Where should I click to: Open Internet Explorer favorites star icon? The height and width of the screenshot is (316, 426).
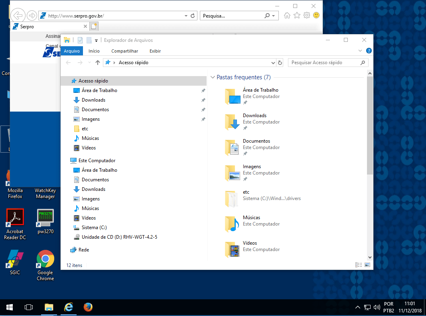coord(297,16)
